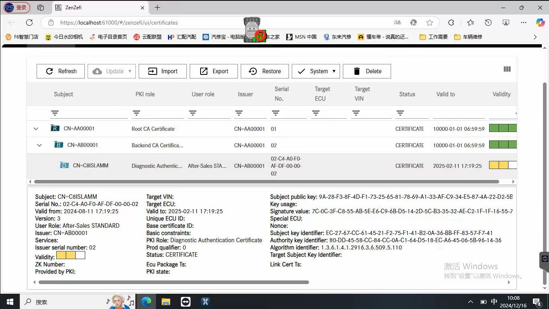Open notification center icon
This screenshot has height=309, width=549.
(537, 301)
